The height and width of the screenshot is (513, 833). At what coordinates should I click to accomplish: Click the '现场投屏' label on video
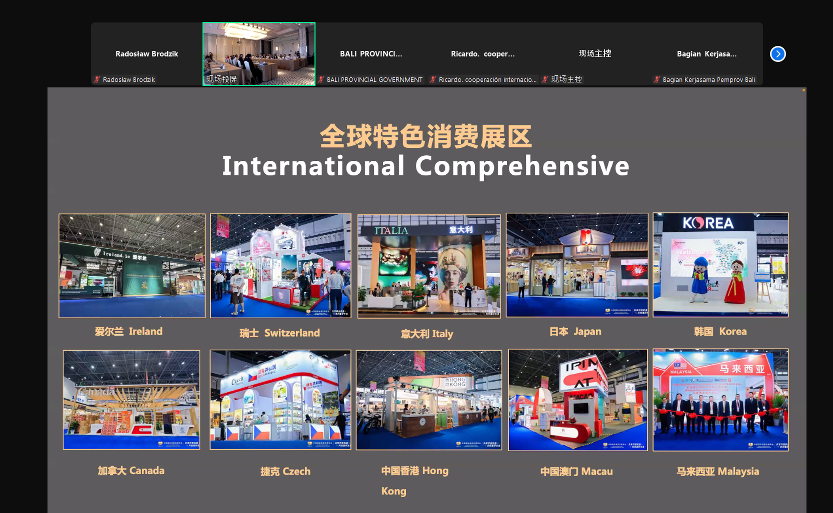coord(221,79)
